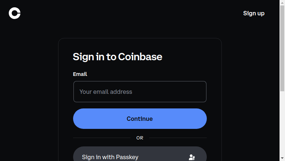Click the scrollbar track below the thumb
Image resolution: width=285 pixels, height=161 pixels.
282,123
